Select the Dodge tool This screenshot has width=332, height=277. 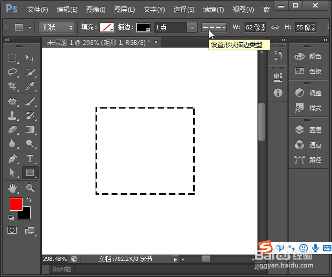click(x=30, y=143)
